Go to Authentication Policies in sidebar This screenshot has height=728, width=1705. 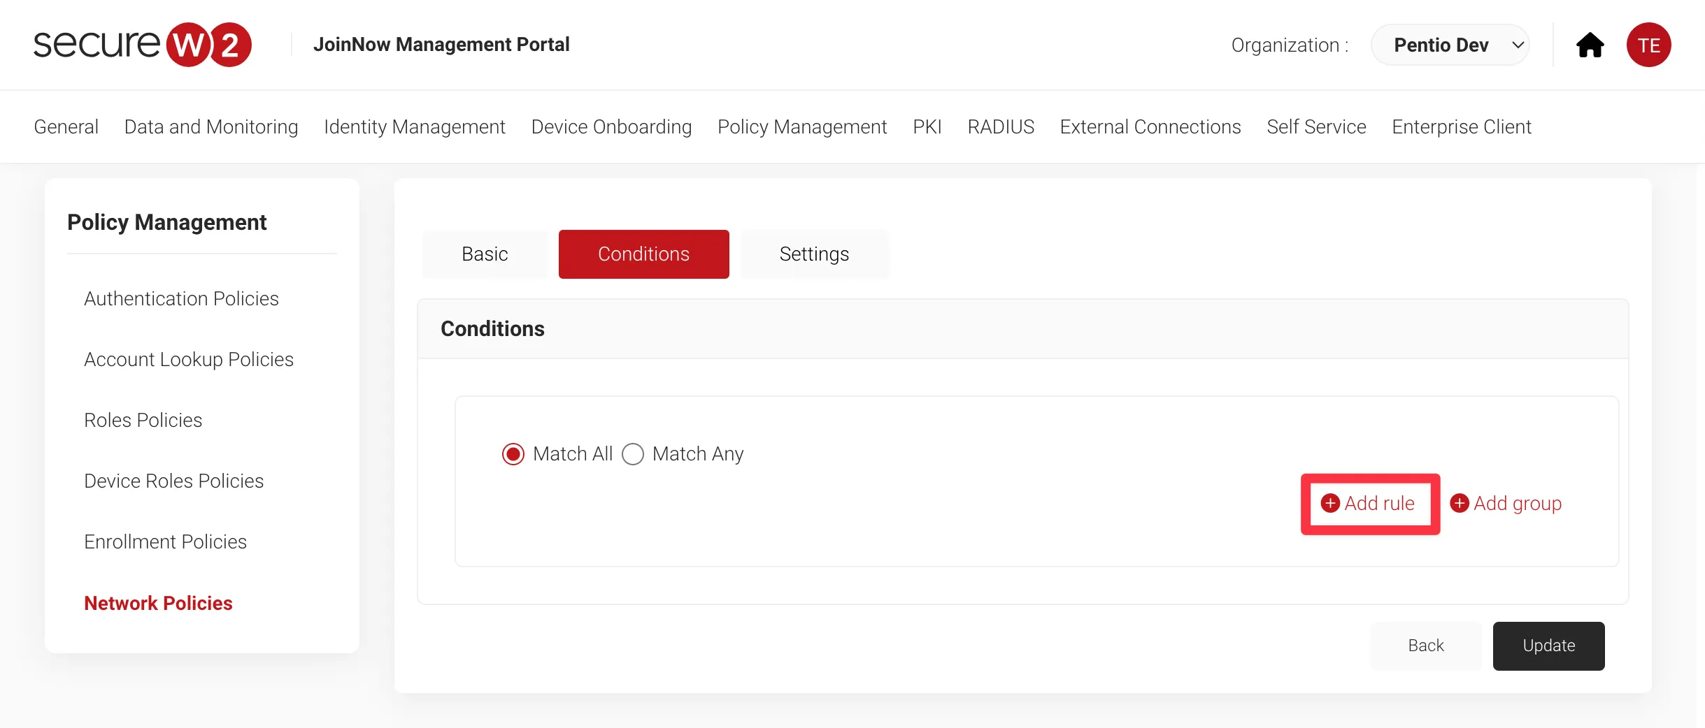[x=181, y=298]
